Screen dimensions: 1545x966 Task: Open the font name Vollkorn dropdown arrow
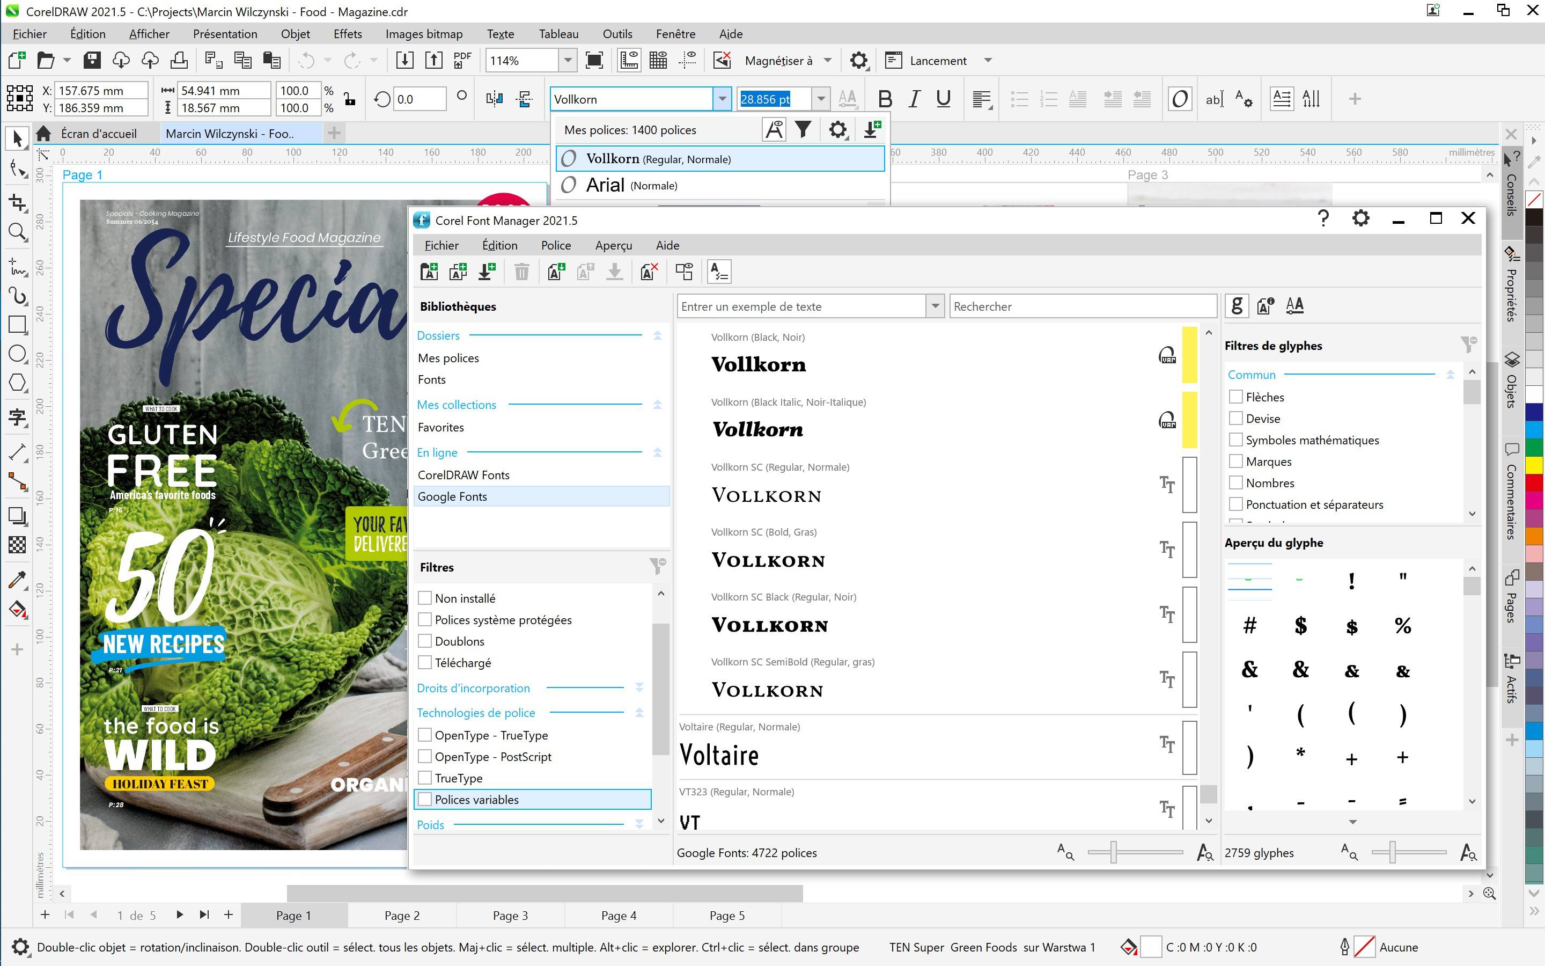click(x=722, y=99)
